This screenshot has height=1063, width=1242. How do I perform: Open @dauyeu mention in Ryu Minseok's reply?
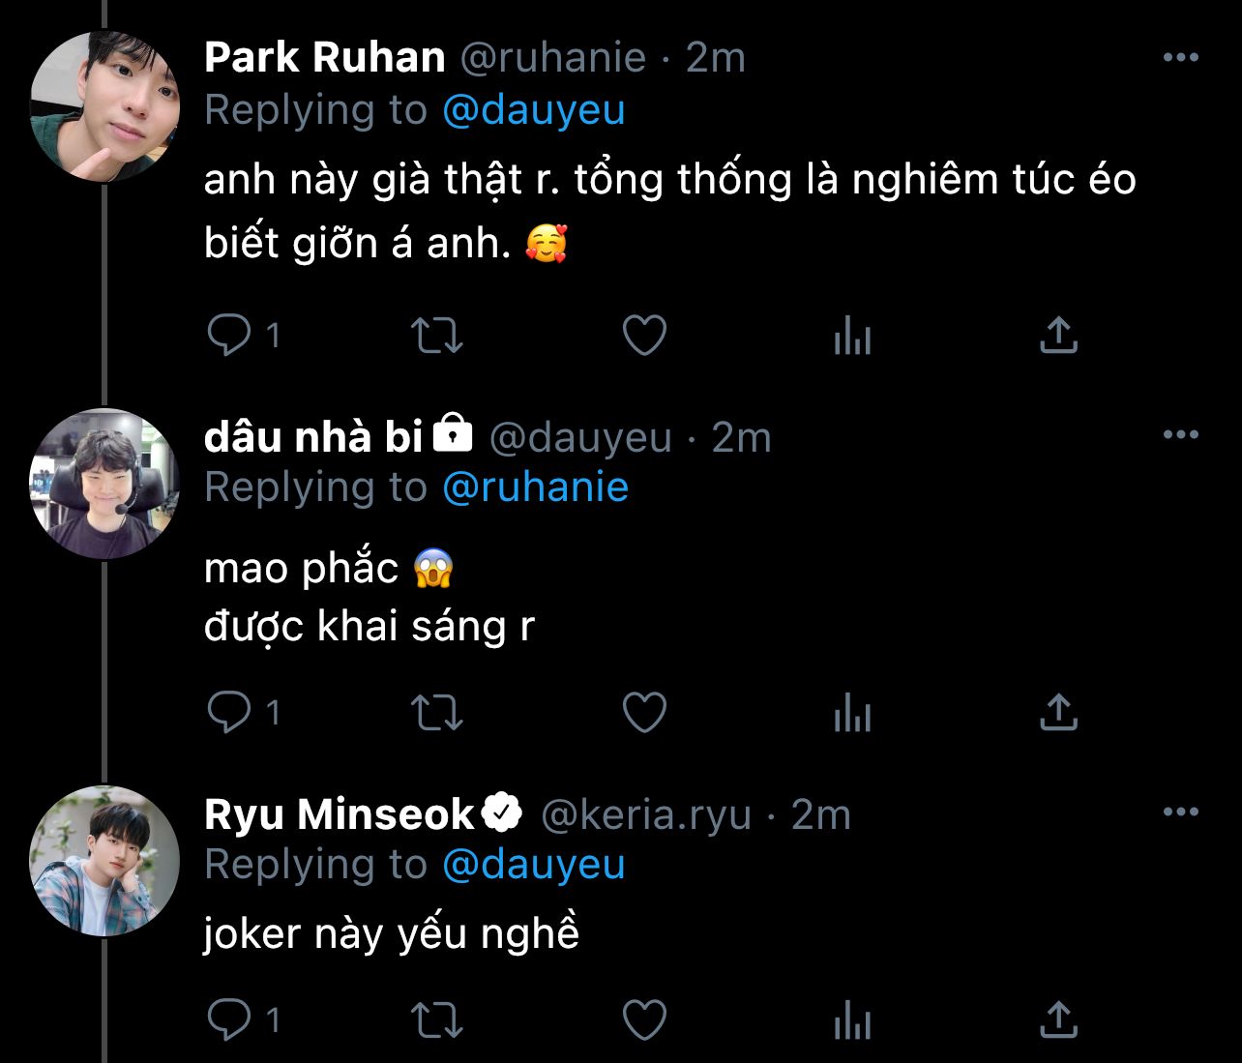(x=533, y=864)
